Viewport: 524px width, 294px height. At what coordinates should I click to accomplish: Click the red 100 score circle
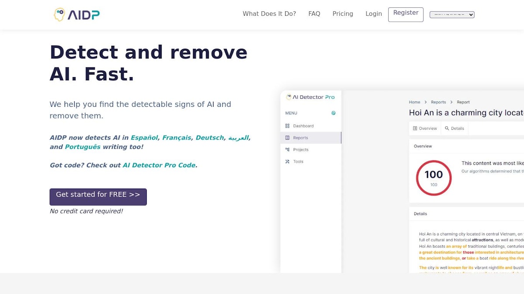[x=434, y=178]
